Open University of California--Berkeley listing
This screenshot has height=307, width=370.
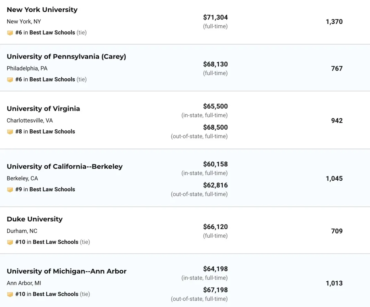point(65,166)
